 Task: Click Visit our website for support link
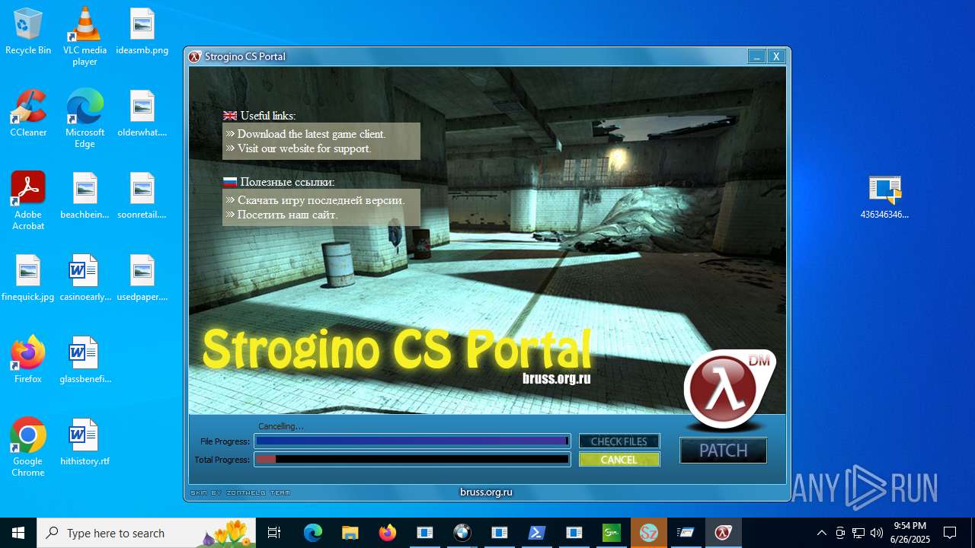305,148
